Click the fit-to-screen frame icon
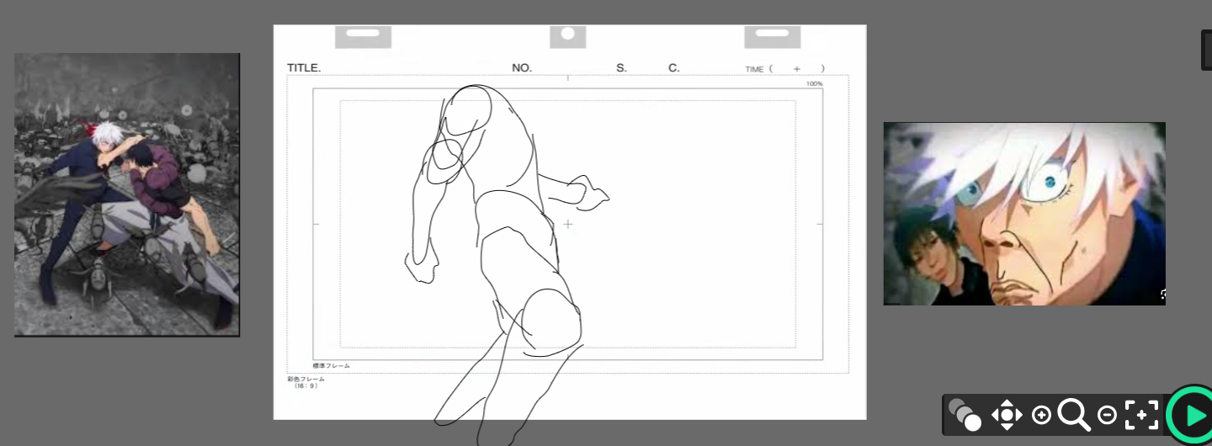The width and height of the screenshot is (1212, 446). [1141, 415]
